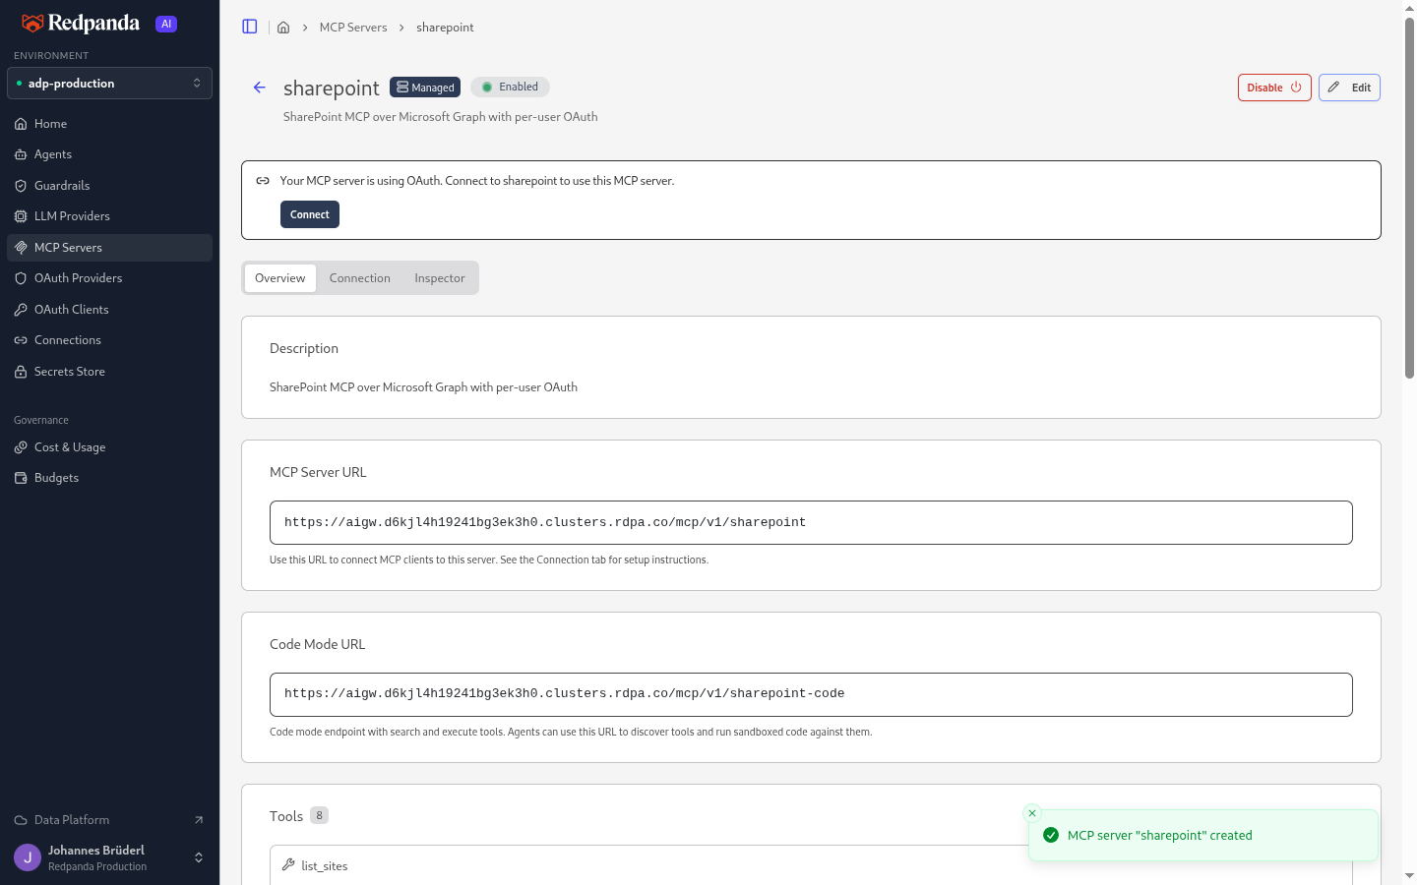This screenshot has height=885, width=1417.
Task: Expand the adp-production environment dropdown
Action: tap(109, 84)
